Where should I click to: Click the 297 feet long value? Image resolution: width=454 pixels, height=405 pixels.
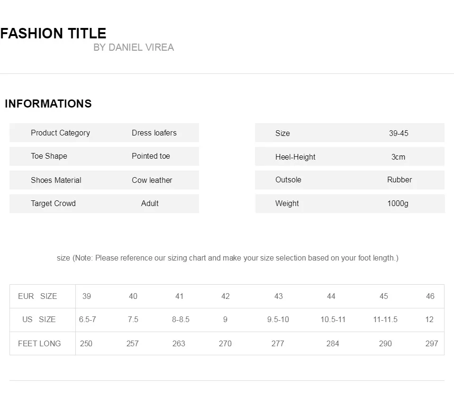pos(431,343)
